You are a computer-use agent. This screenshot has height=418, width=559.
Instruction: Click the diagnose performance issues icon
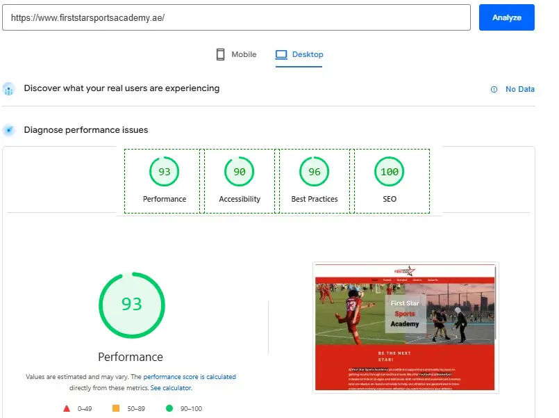pos(9,130)
